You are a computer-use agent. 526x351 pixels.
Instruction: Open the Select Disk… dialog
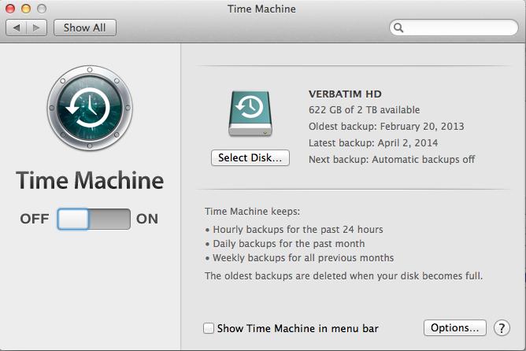pyautogui.click(x=250, y=157)
